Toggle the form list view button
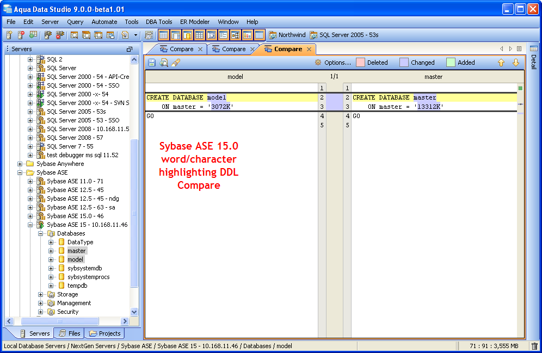 pyautogui.click(x=223, y=35)
